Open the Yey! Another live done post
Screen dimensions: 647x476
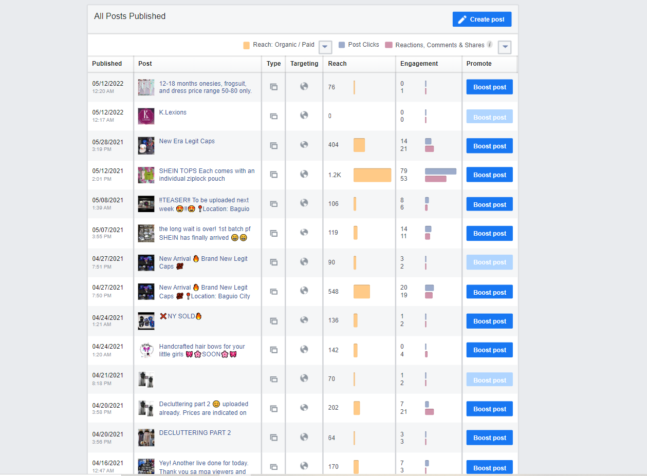pyautogui.click(x=204, y=467)
